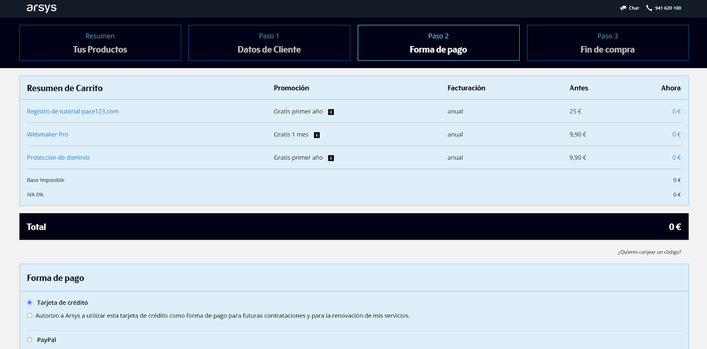
Task: Open the Chat bubble icon
Action: pos(623,8)
